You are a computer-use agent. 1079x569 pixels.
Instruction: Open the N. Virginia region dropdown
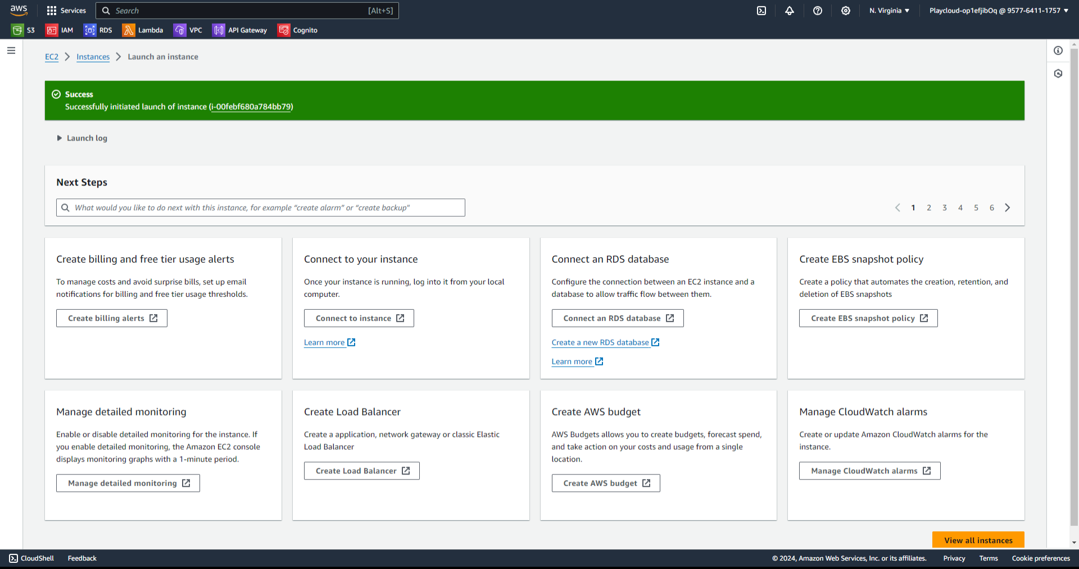click(889, 11)
